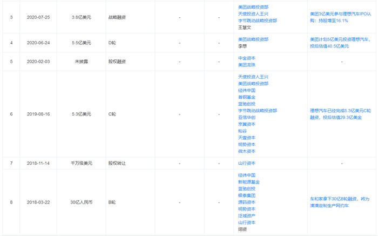The image size is (378, 236).
Task: Open 字节跳动战略投资部 link in 3.8亿美元 row
Action: click(258, 21)
